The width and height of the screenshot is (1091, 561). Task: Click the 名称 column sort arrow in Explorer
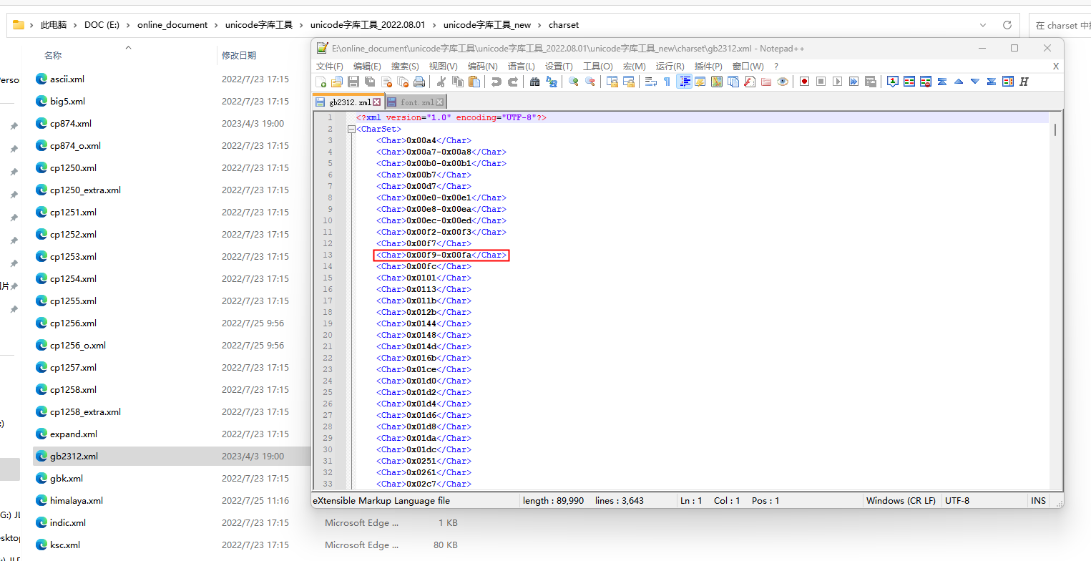129,47
